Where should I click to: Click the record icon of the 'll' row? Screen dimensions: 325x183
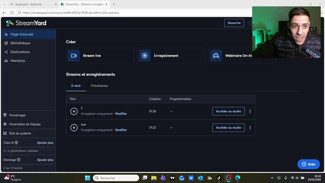tap(74, 111)
